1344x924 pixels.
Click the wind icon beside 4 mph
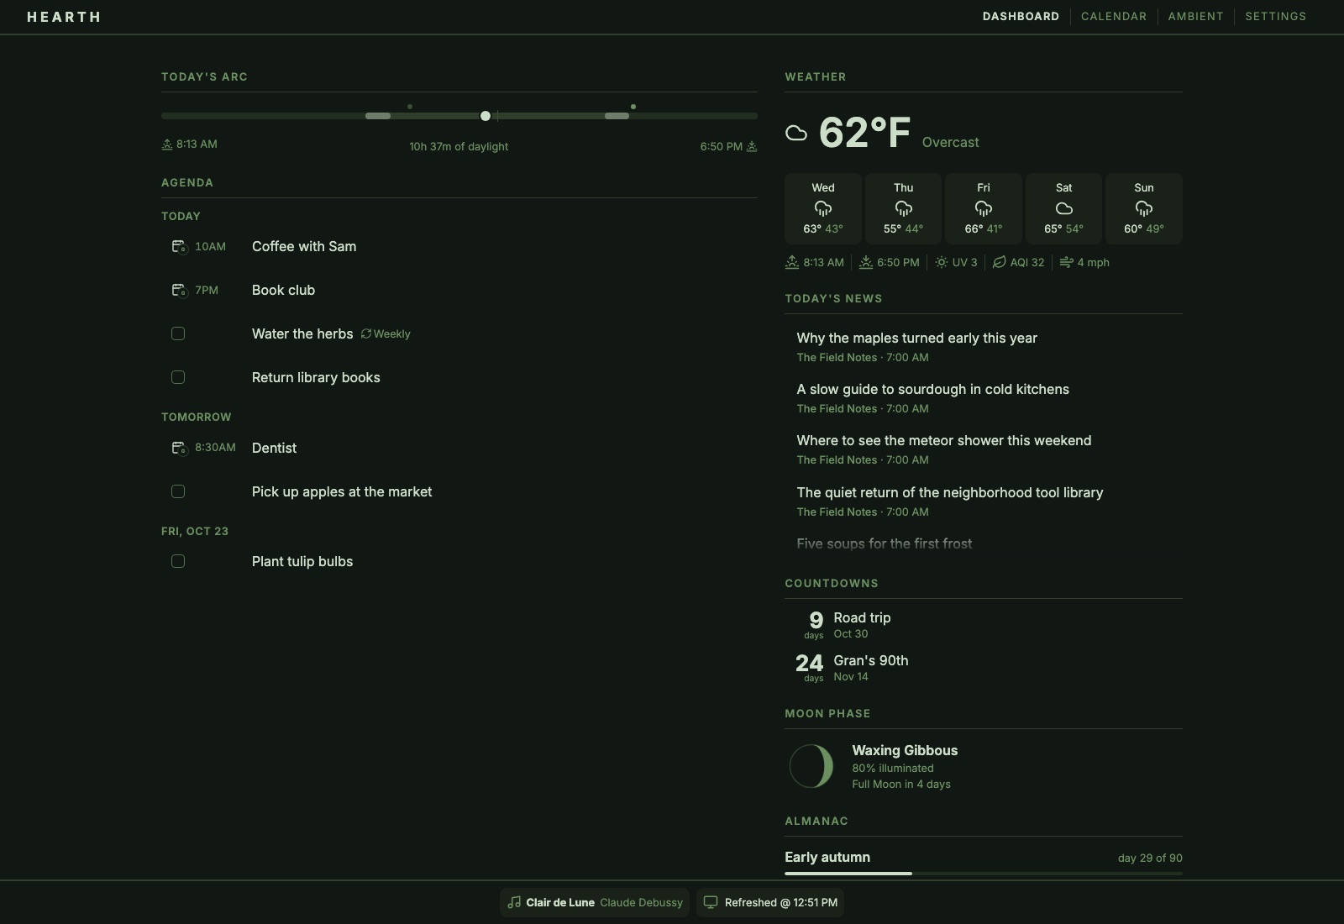[1066, 262]
